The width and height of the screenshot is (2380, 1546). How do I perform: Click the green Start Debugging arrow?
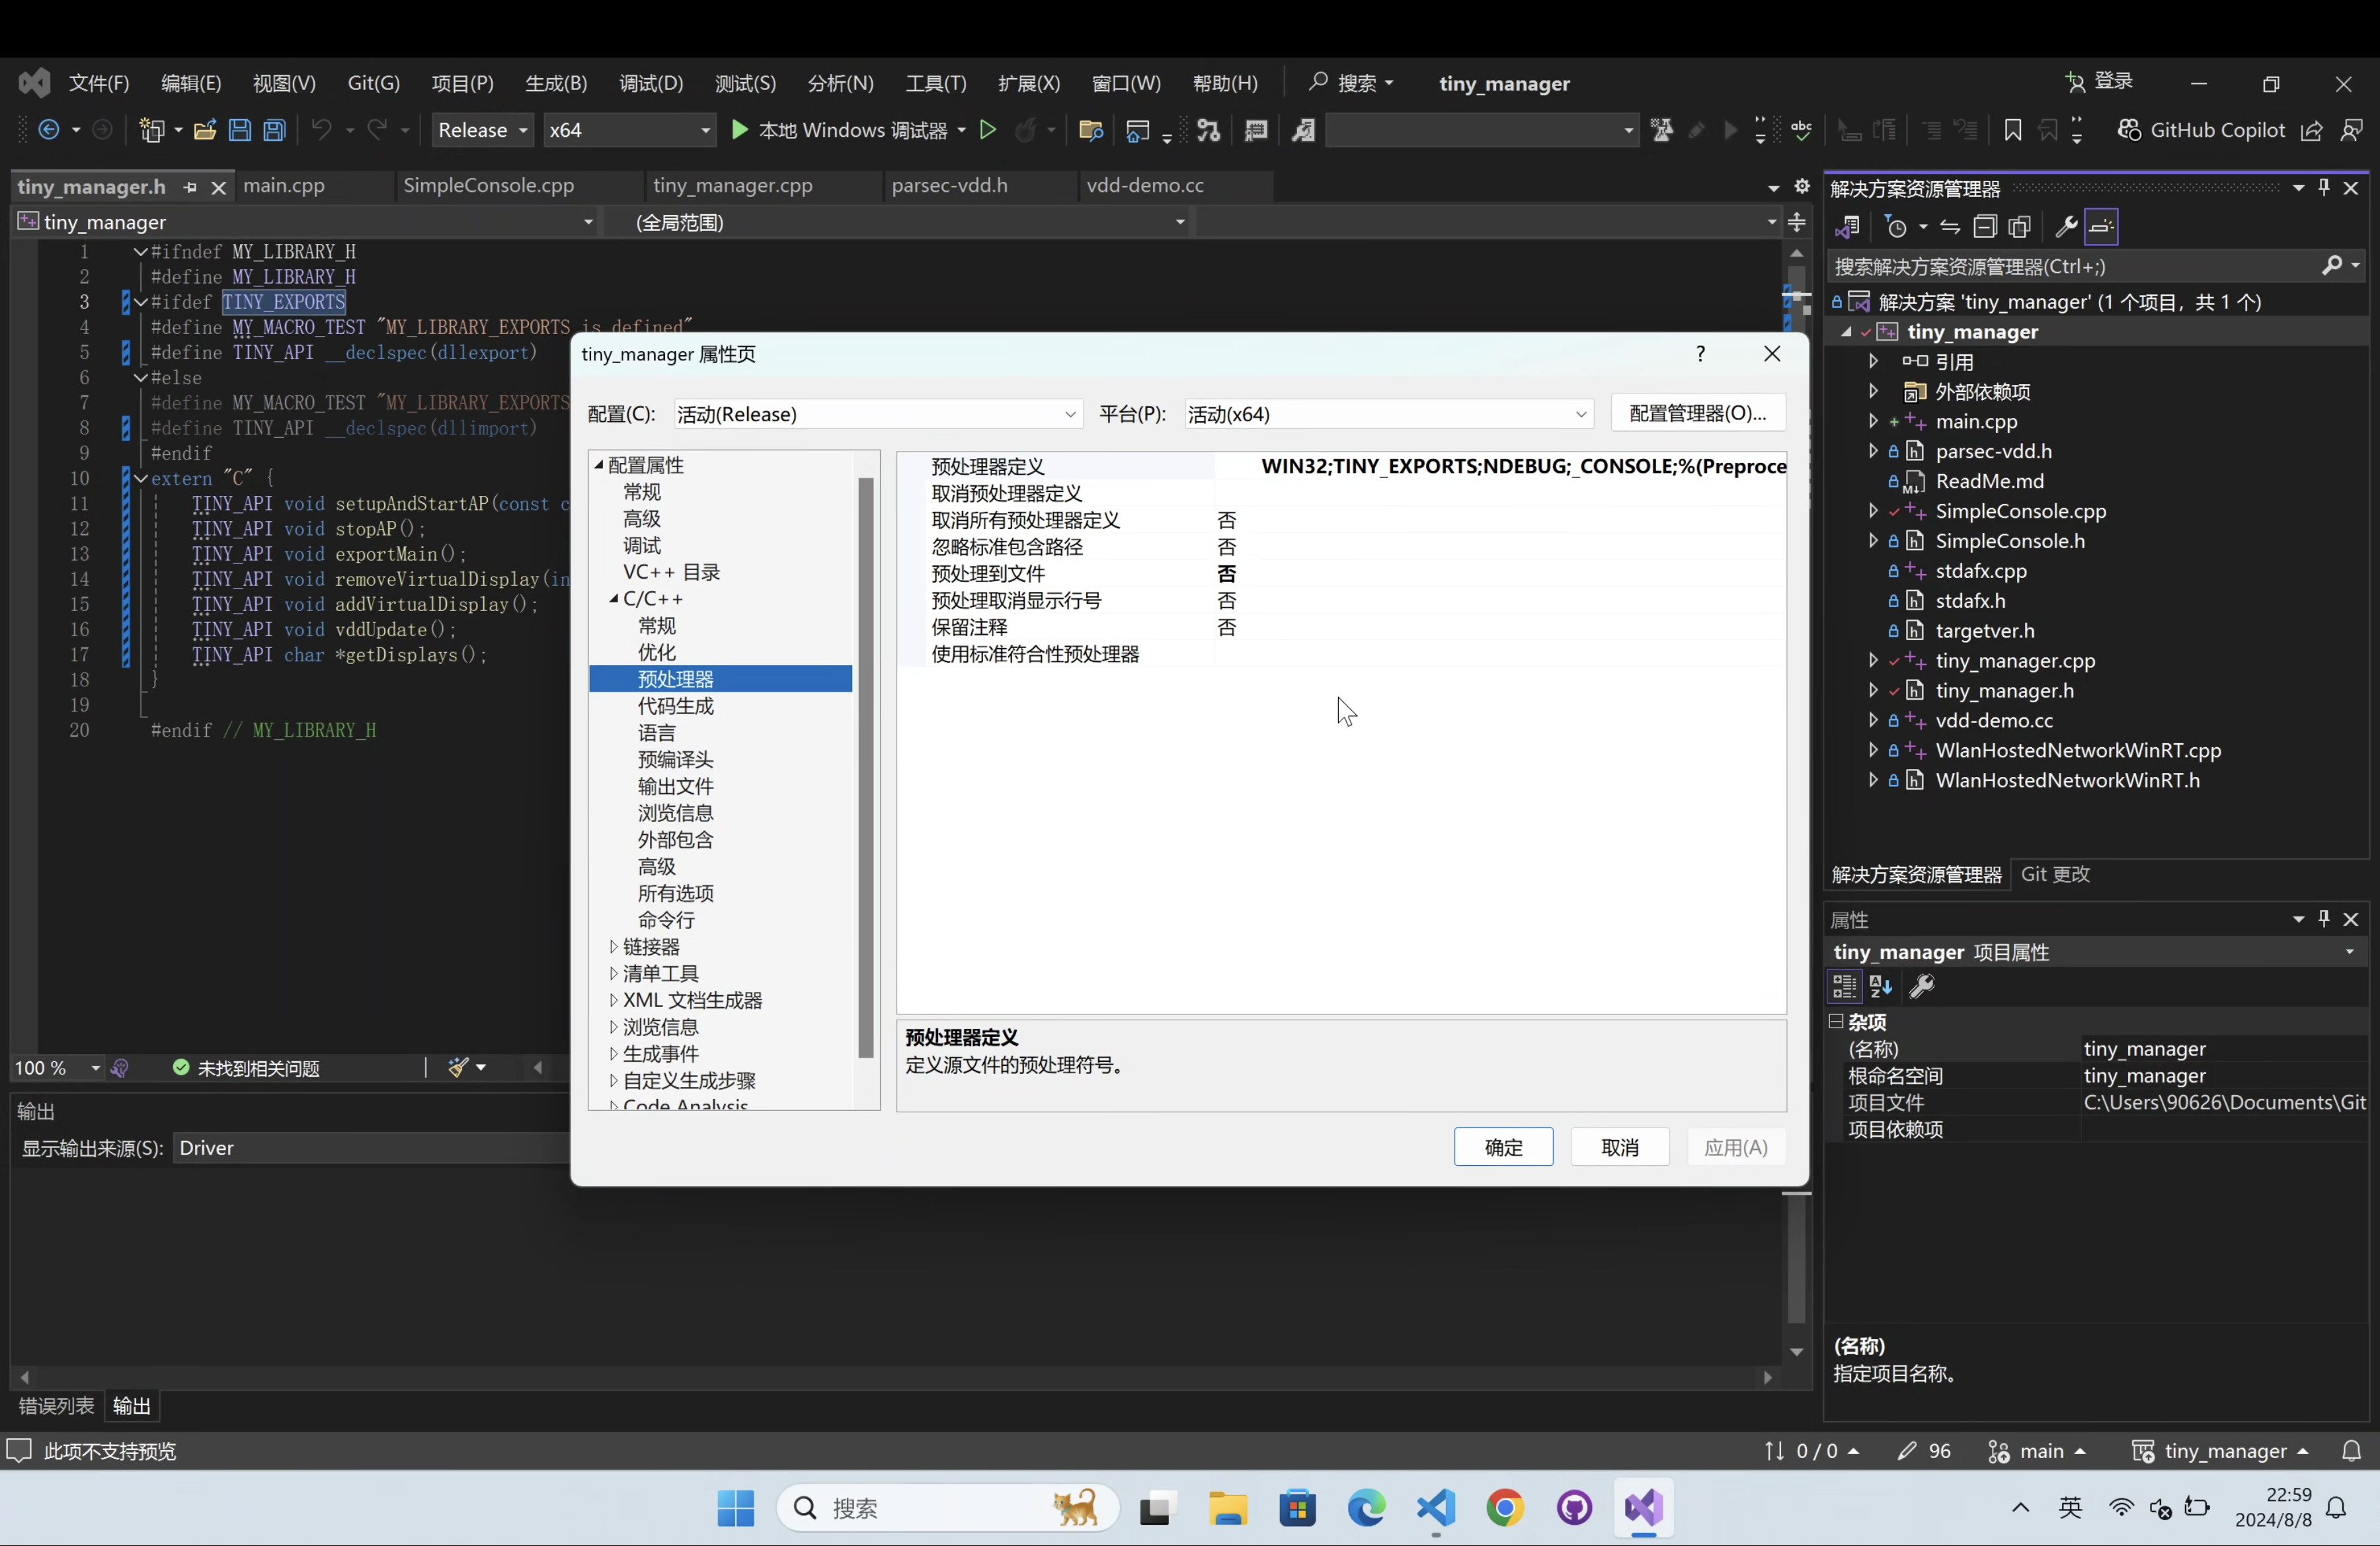pos(740,130)
